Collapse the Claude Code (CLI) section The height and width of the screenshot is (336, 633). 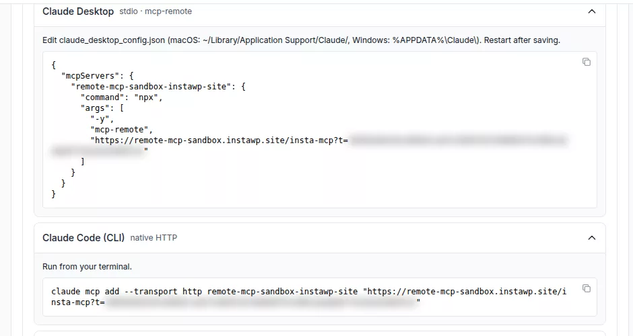(x=591, y=238)
